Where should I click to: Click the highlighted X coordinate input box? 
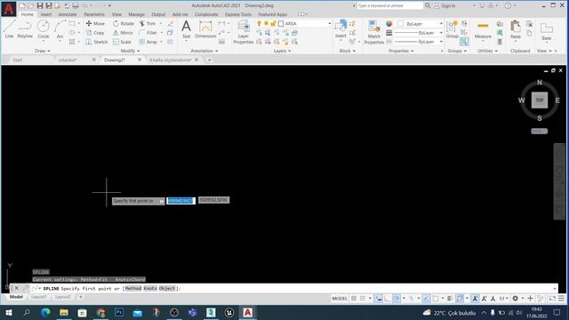tap(180, 201)
